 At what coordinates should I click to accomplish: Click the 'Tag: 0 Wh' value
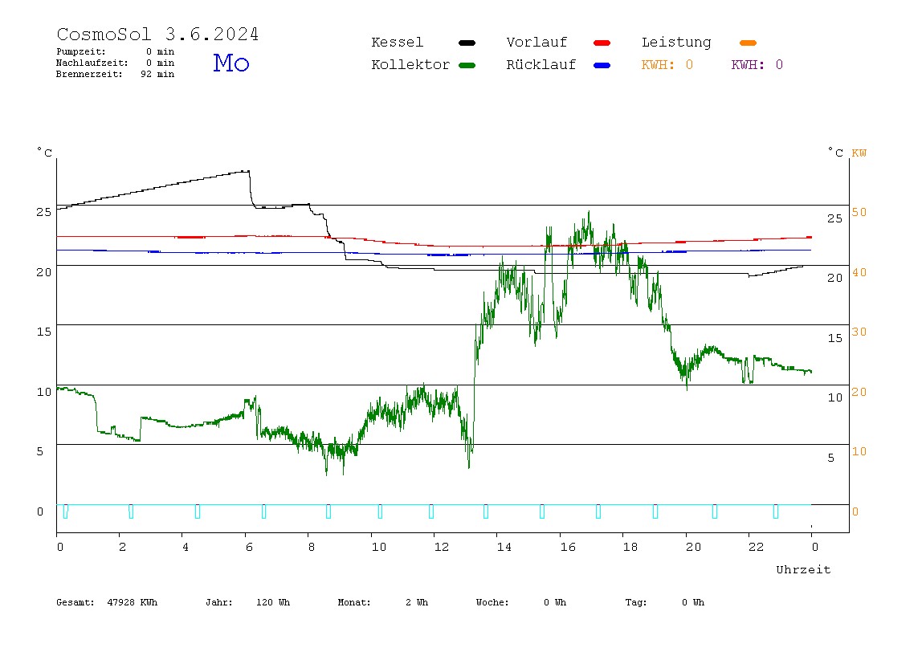point(664,602)
